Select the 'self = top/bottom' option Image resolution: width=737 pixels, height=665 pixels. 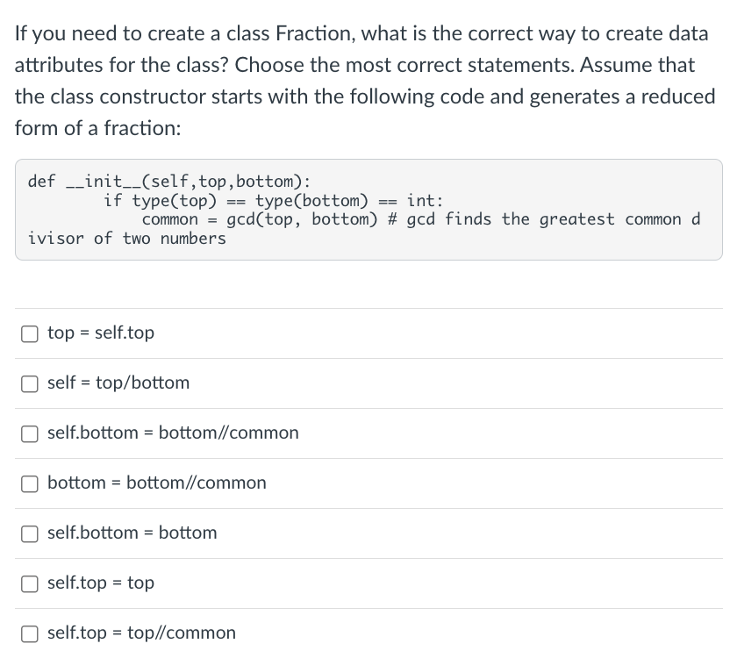click(29, 383)
